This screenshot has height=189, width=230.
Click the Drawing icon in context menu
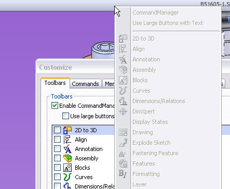[x=123, y=132]
